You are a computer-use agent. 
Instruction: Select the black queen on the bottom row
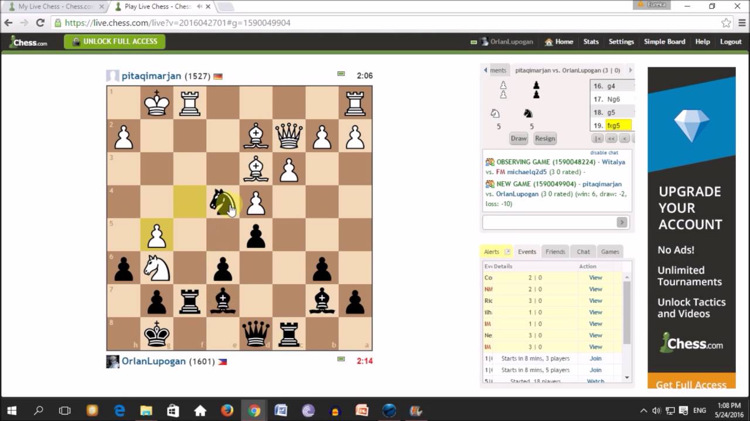[256, 334]
